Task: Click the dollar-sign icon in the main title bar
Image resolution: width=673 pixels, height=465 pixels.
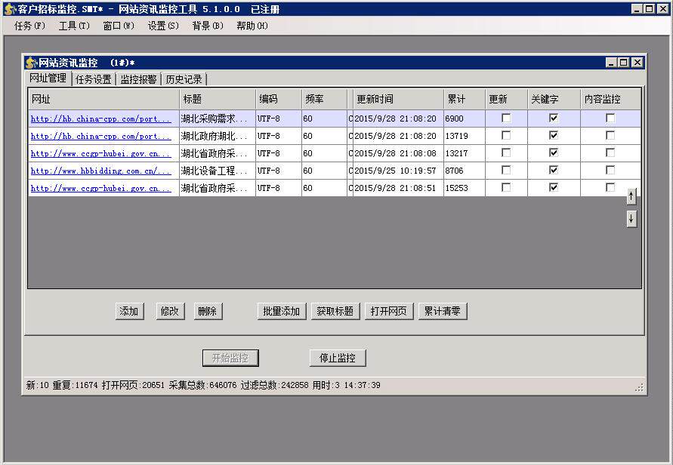Action: (x=8, y=8)
